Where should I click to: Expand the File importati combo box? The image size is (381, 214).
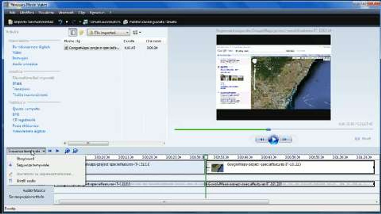point(127,32)
